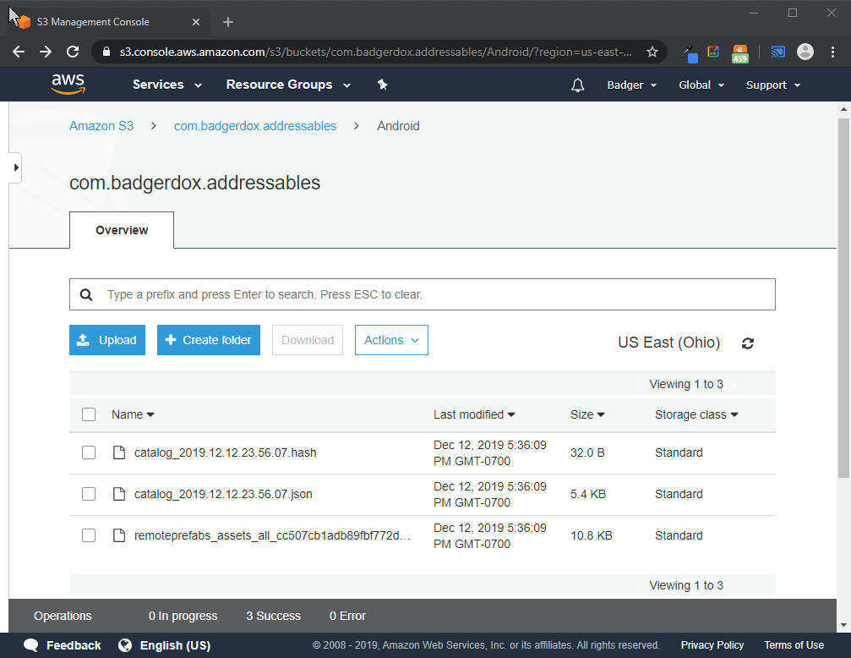Click the prefix search input field
851x658 pixels.
click(423, 294)
